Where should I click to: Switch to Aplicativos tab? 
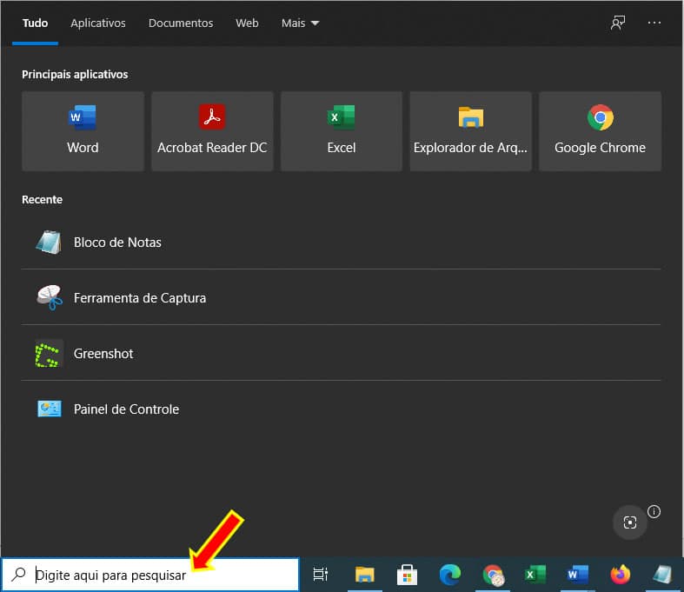(98, 23)
